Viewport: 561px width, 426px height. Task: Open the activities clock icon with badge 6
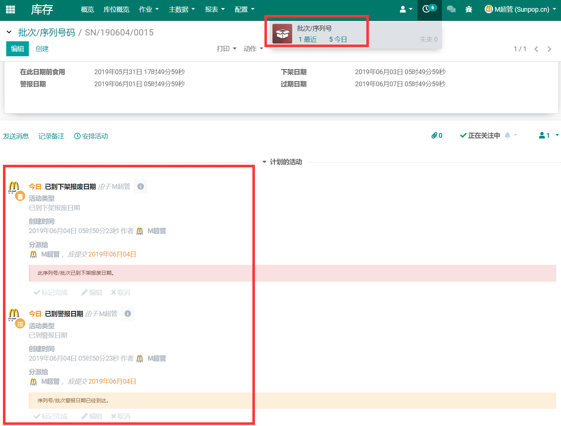(x=429, y=9)
